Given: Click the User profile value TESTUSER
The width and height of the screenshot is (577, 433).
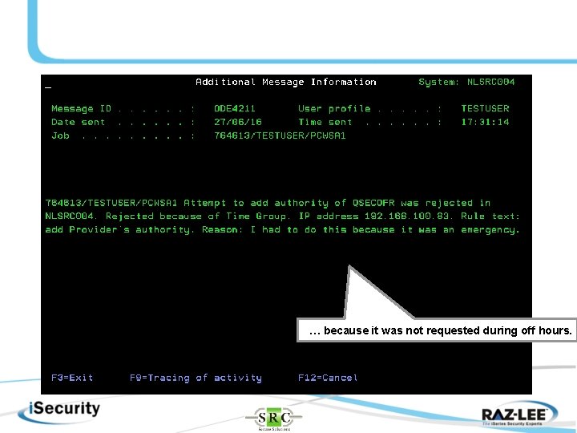Looking at the screenshot, I should 486,108.
